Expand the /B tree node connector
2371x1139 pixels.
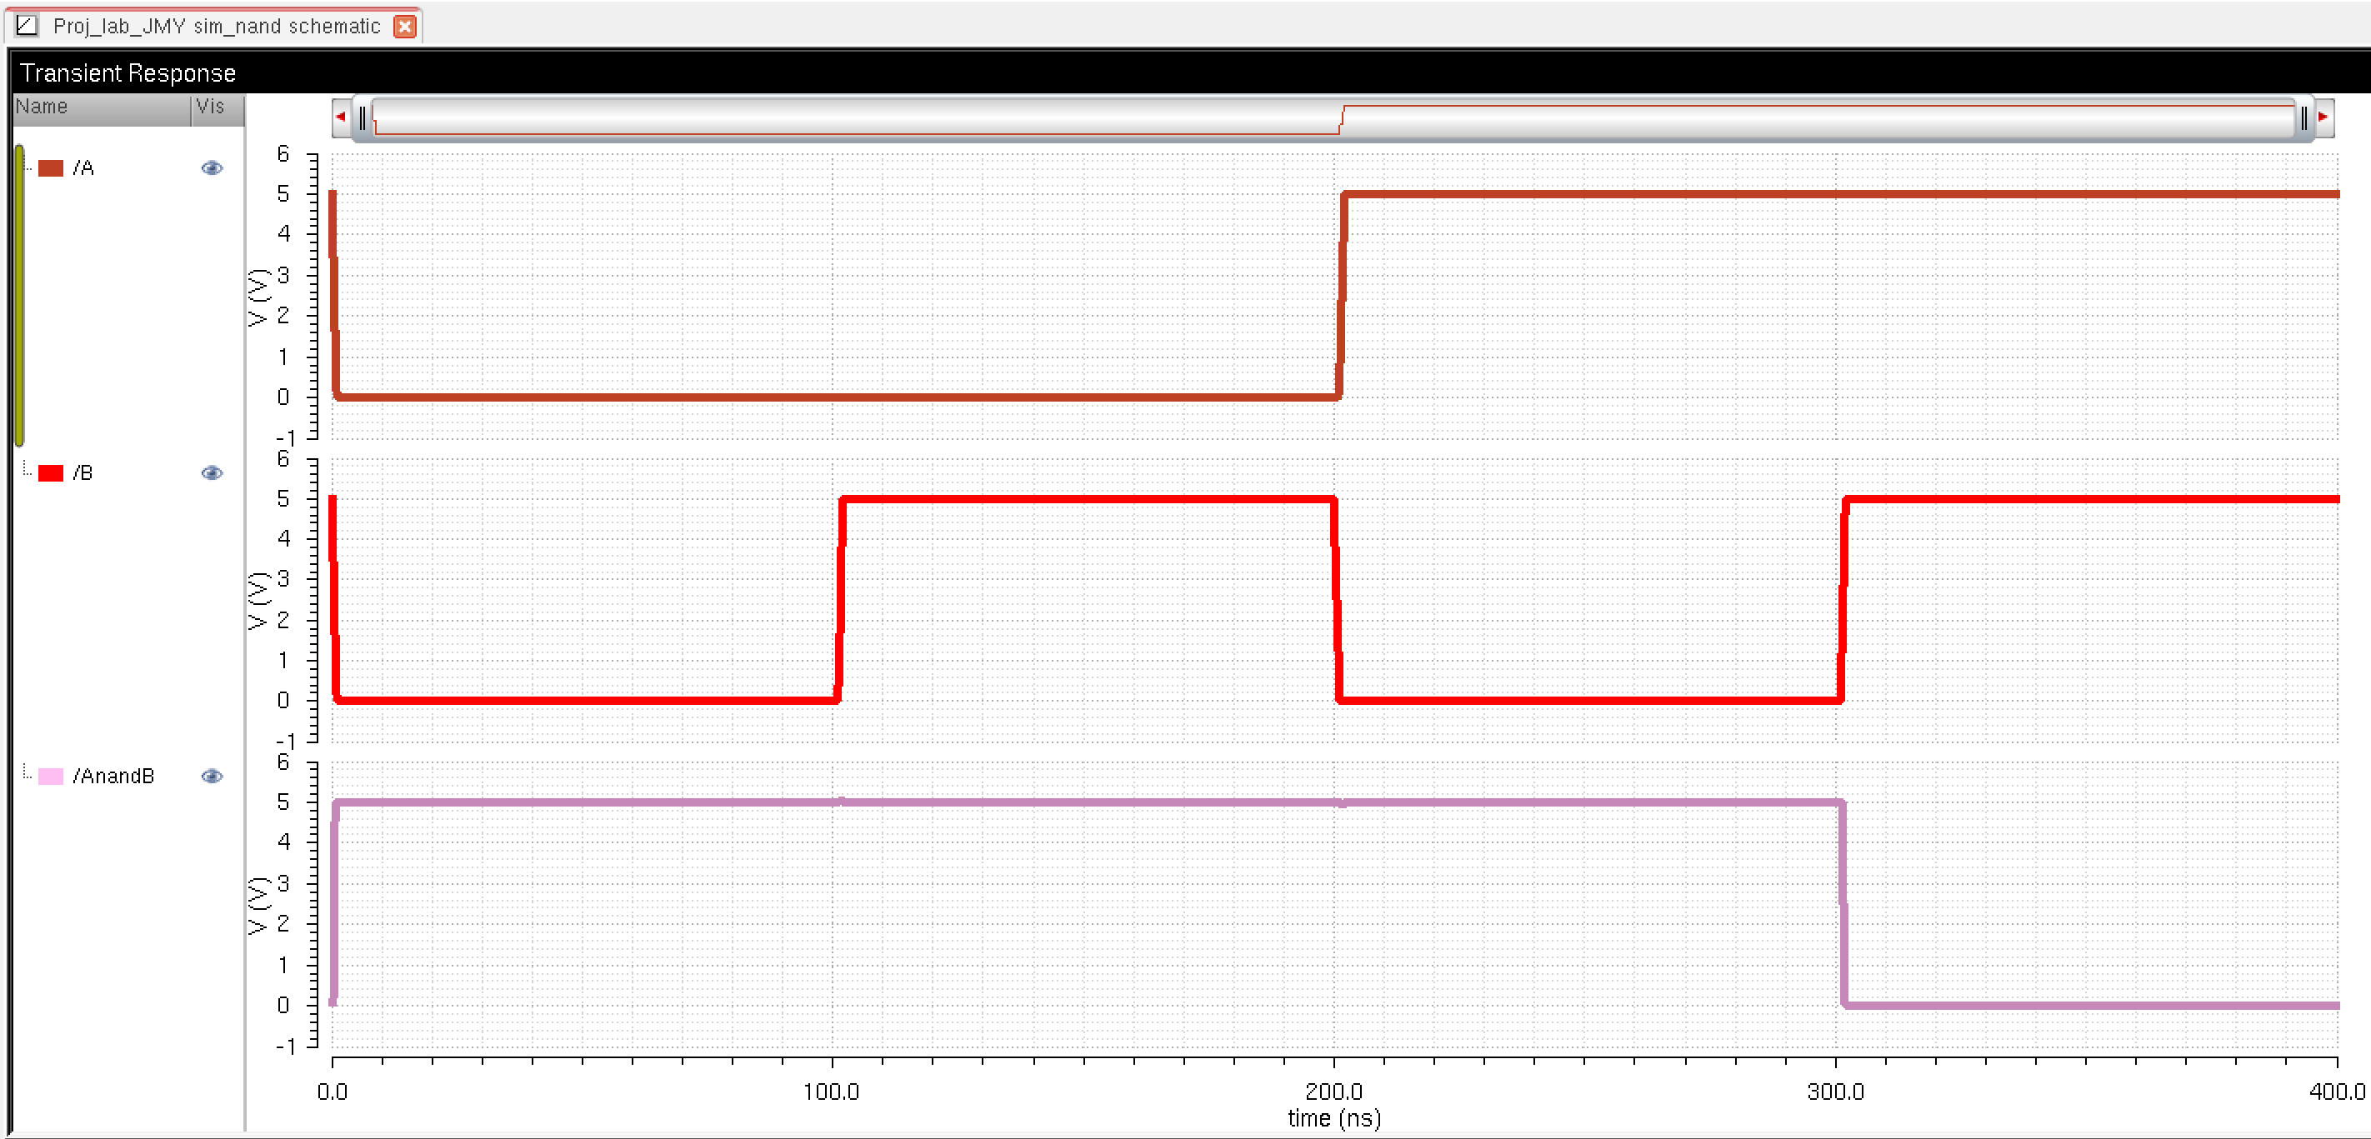pyautogui.click(x=27, y=471)
